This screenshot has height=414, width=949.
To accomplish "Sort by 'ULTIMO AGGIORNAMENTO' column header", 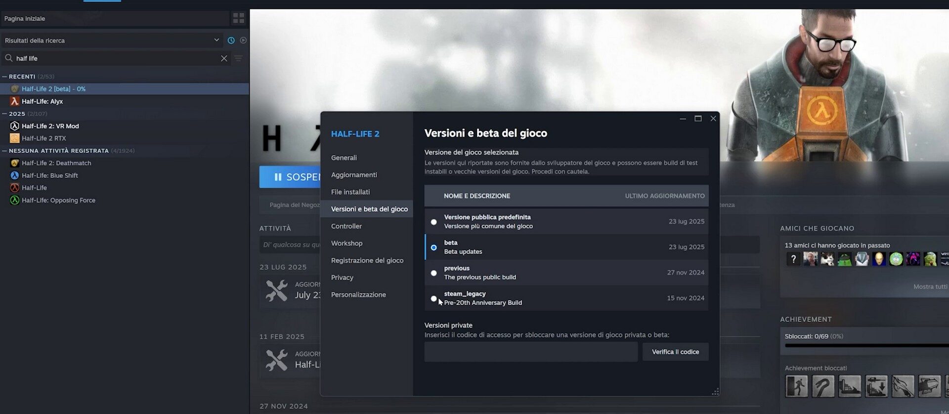I will coord(665,196).
